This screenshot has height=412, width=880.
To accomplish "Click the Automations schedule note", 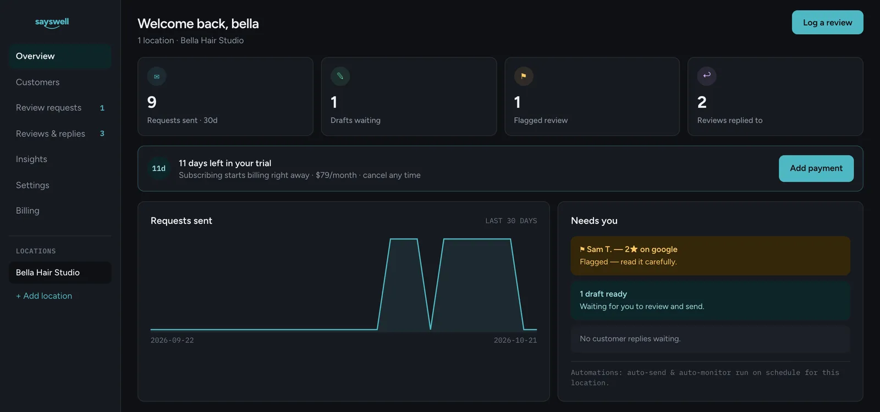I will click(x=705, y=377).
